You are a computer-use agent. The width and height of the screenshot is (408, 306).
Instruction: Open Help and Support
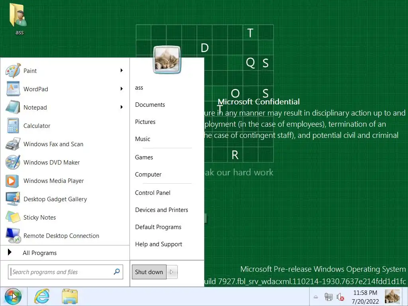159,244
